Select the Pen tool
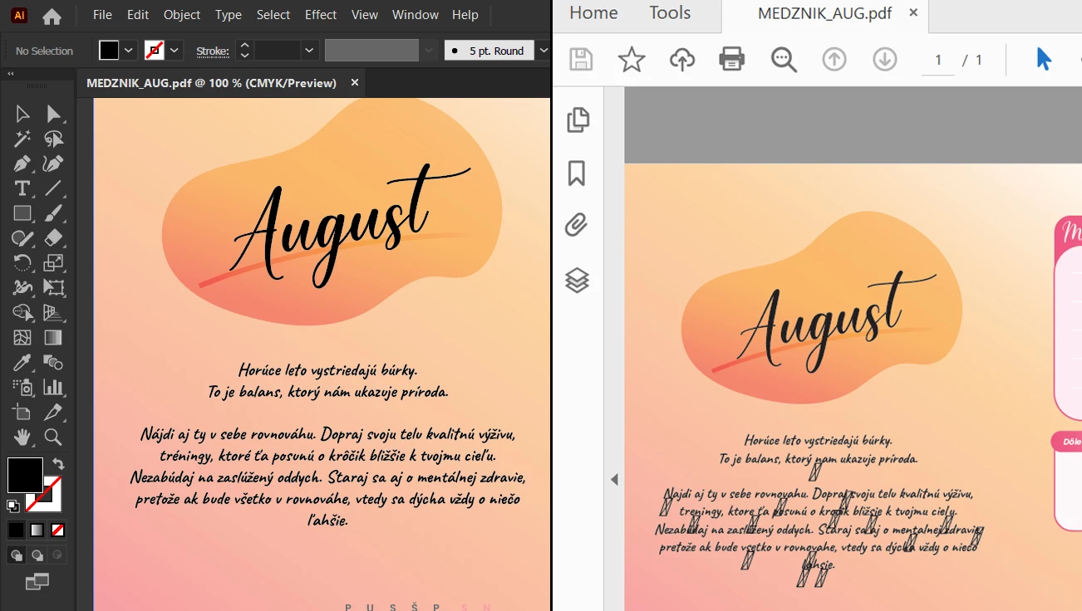1082x611 pixels. pyautogui.click(x=22, y=164)
